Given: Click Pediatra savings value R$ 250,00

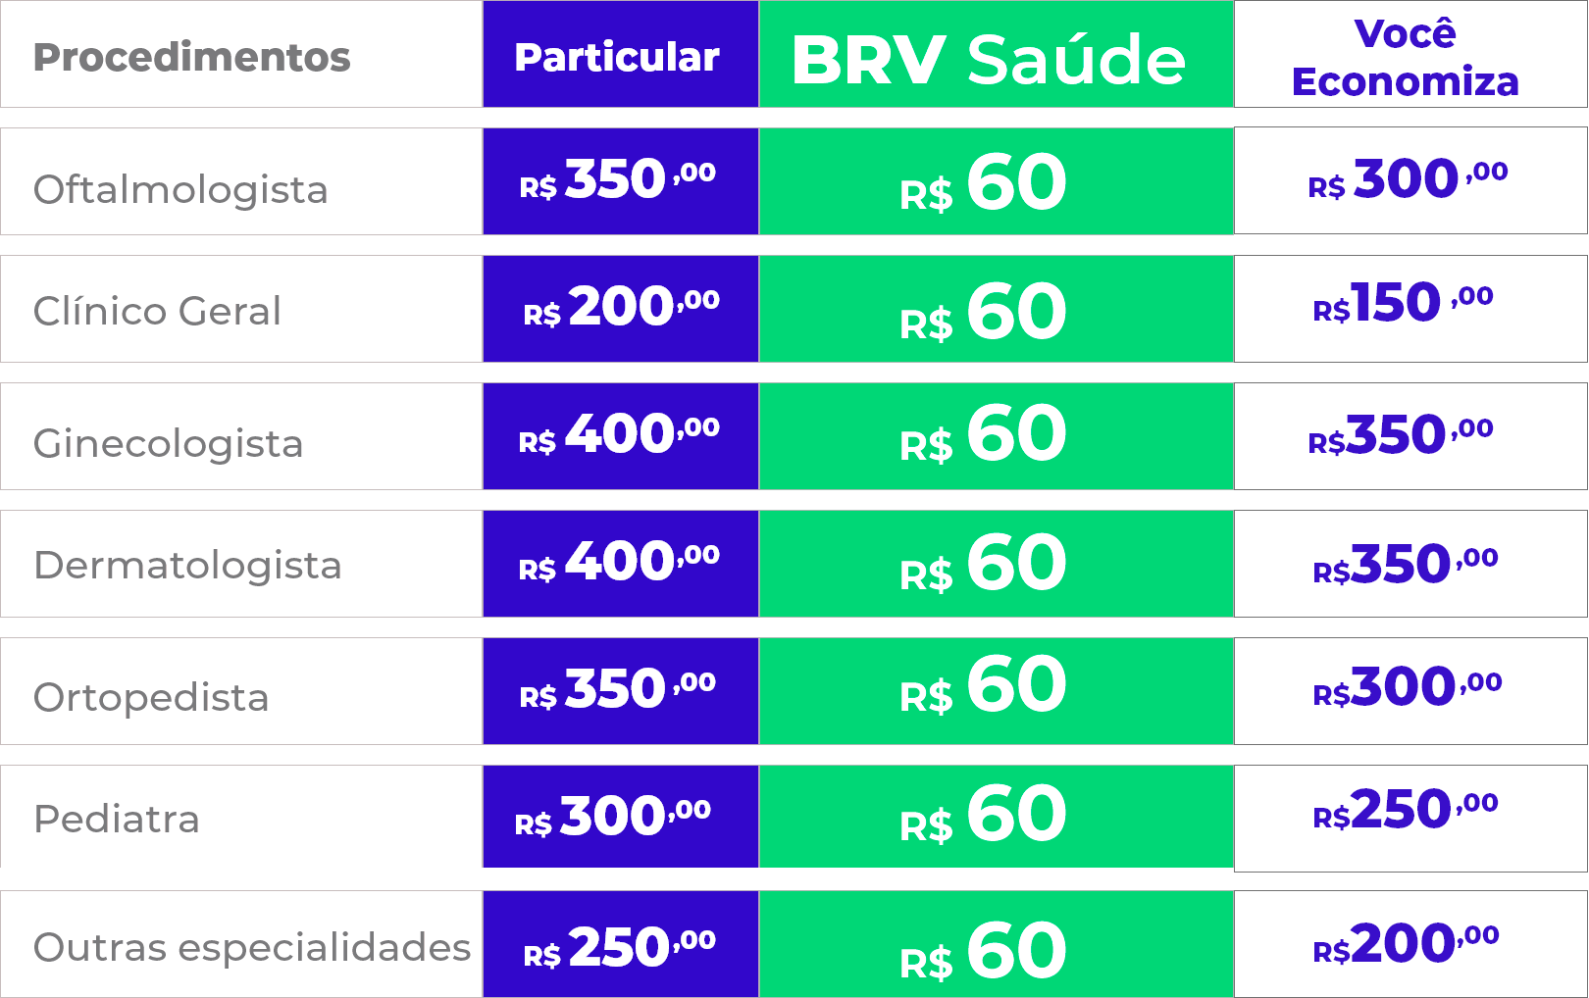Looking at the screenshot, I should (1405, 810).
